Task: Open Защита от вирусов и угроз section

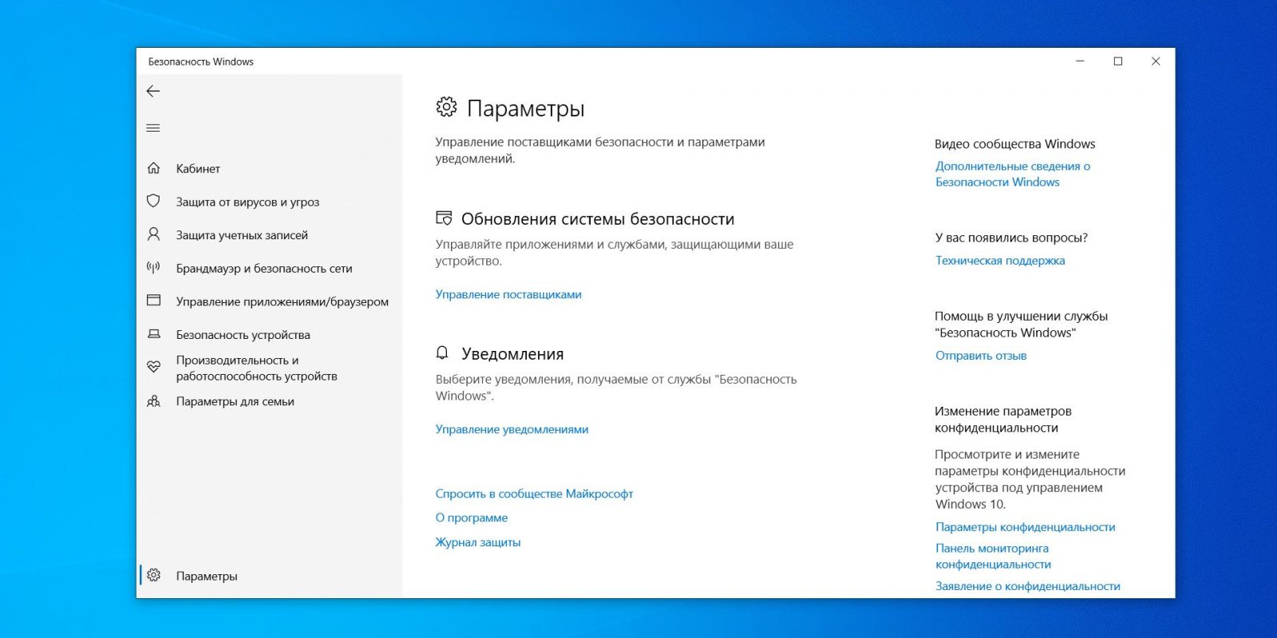Action: [247, 202]
